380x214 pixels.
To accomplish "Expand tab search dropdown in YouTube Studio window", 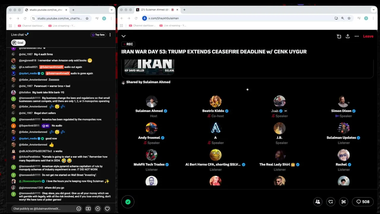I will click(x=112, y=10).
